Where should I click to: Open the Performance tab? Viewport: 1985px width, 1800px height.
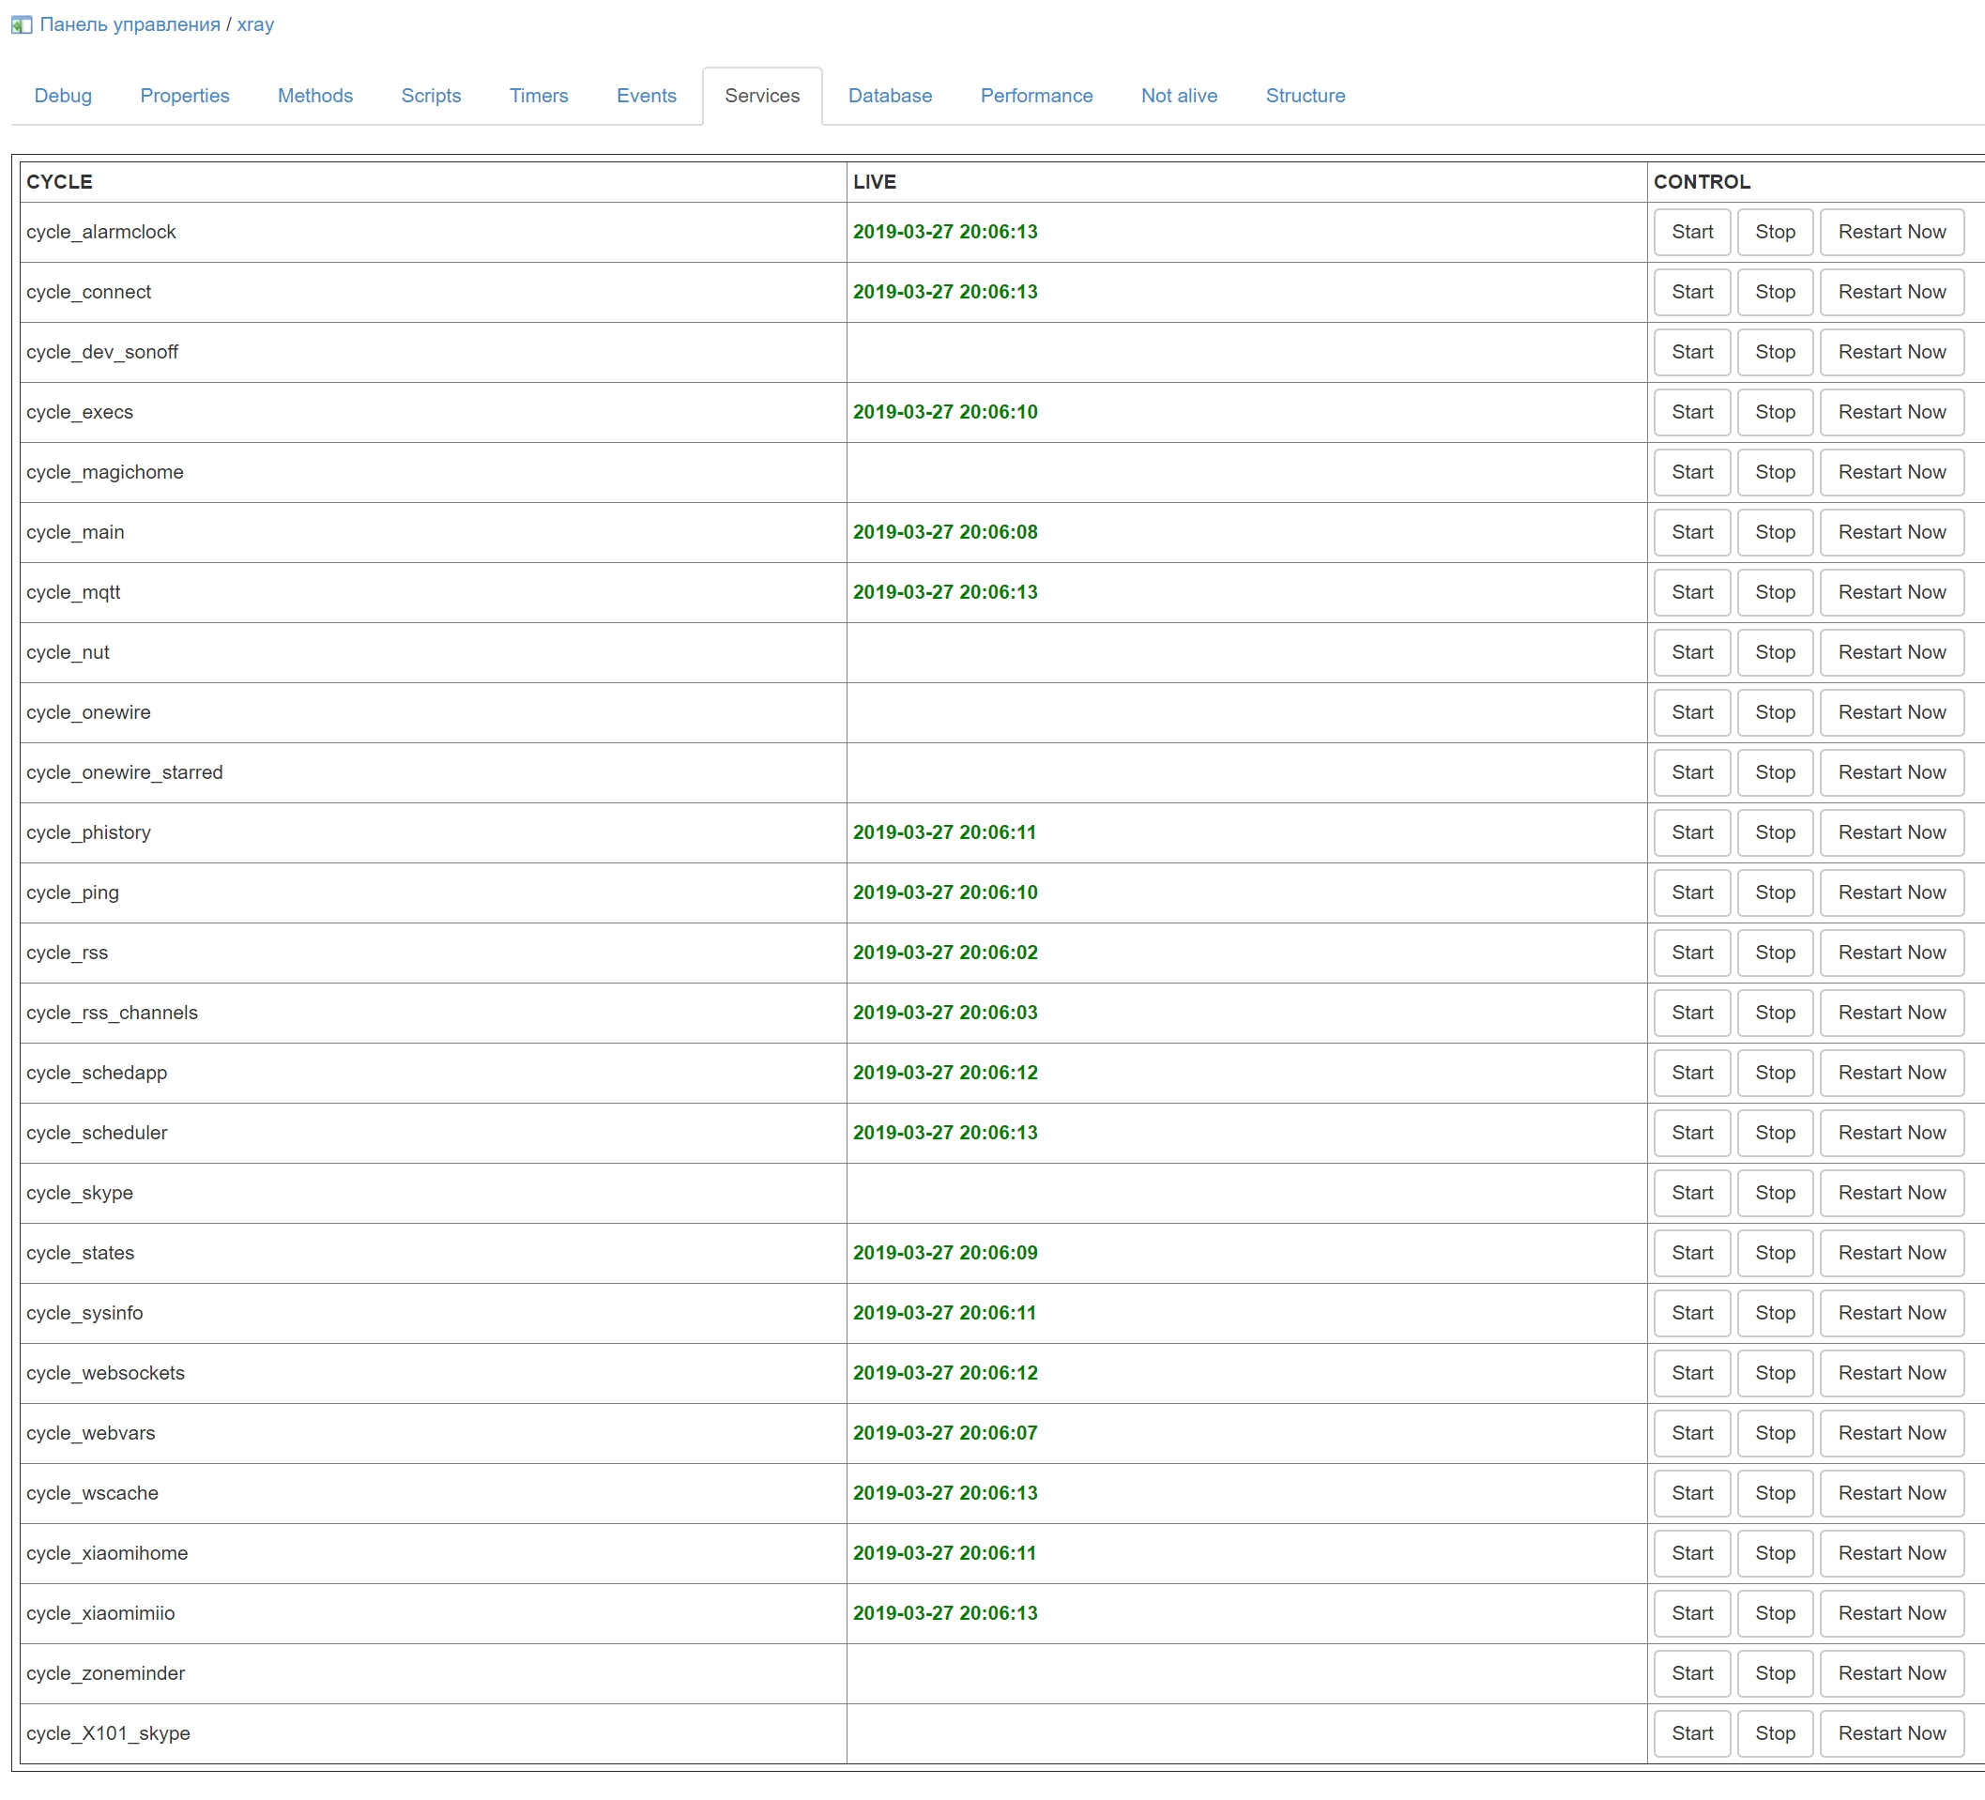pos(1036,96)
